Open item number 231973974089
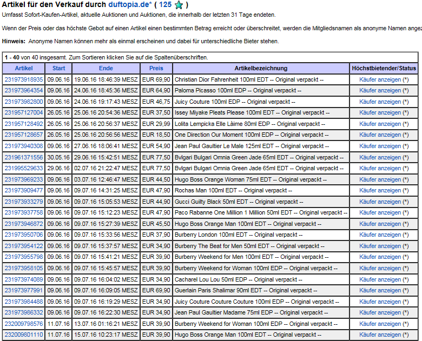Screen dimensions: 422x341 click(24, 279)
